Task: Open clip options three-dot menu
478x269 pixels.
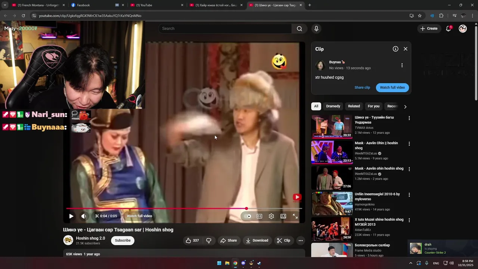Action: point(402,65)
